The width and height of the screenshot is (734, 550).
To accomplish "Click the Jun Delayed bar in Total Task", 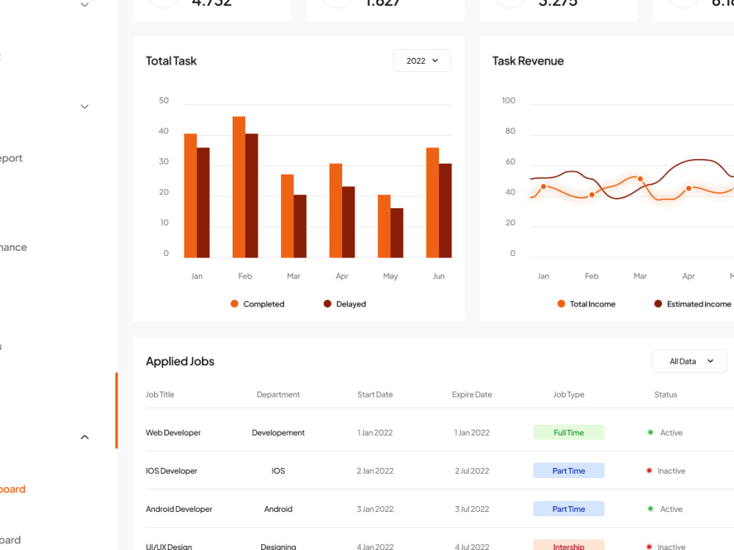I will point(446,210).
